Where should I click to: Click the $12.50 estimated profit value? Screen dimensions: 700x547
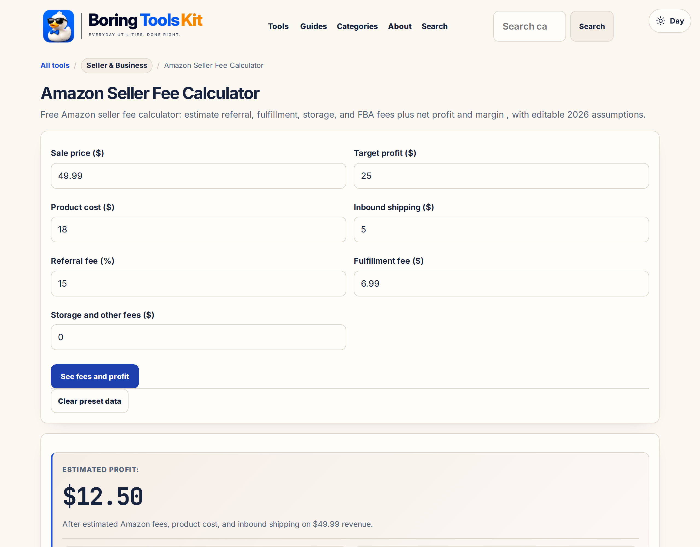coord(103,496)
